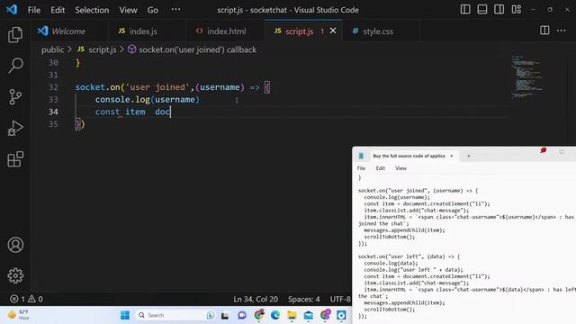The width and height of the screenshot is (576, 324).
Task: Open Problems via errors and warnings status
Action: coord(26,299)
